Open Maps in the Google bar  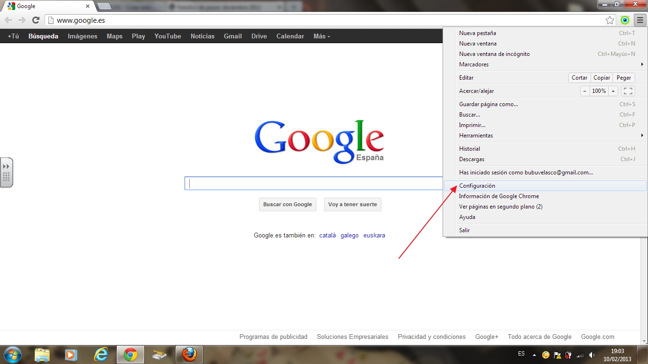pyautogui.click(x=114, y=36)
